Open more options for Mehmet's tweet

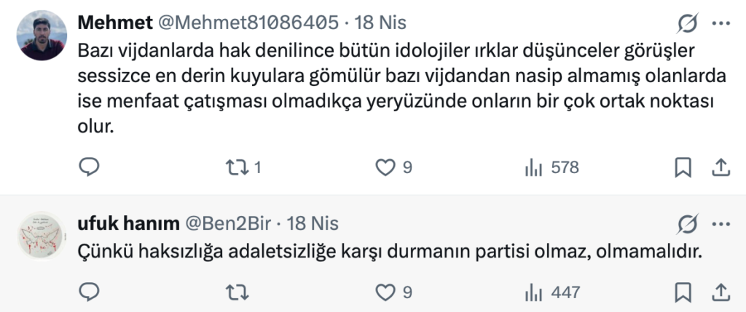[x=721, y=24]
